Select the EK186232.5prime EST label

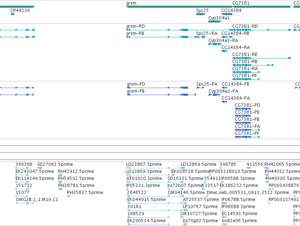[x=239, y=186]
